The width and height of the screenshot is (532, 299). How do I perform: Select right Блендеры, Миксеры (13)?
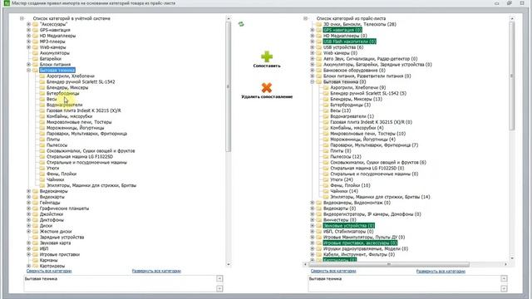[x=356, y=99]
